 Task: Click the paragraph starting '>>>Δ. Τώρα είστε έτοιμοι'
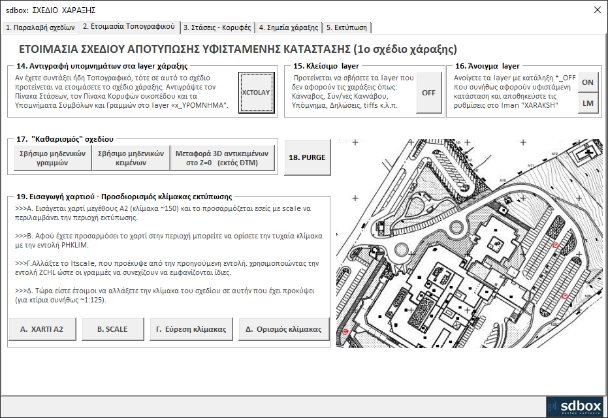coord(165,295)
